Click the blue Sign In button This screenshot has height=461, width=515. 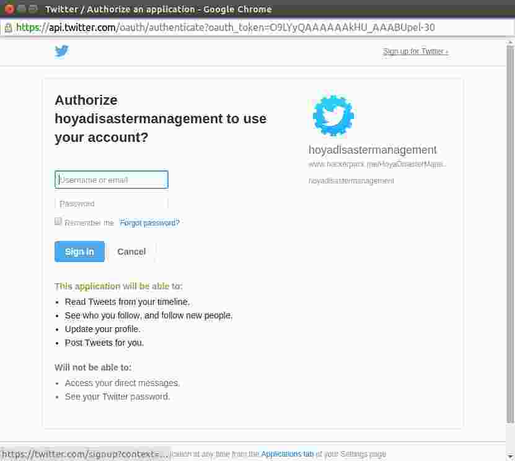pos(79,252)
